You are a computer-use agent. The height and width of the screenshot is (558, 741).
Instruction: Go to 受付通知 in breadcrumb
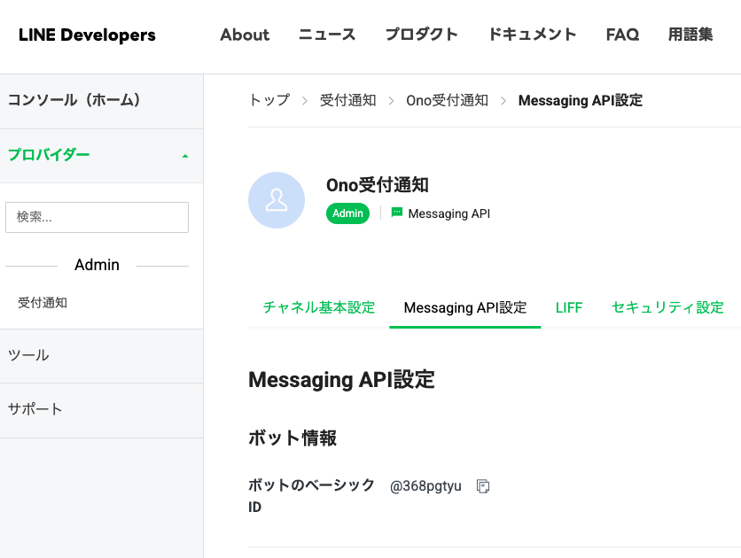[x=347, y=100]
